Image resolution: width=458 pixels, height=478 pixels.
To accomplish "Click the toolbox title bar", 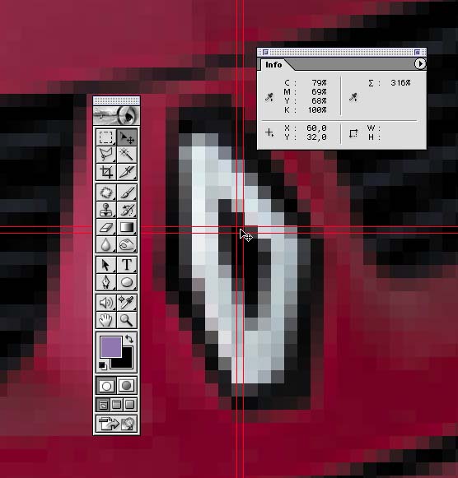I will click(117, 100).
